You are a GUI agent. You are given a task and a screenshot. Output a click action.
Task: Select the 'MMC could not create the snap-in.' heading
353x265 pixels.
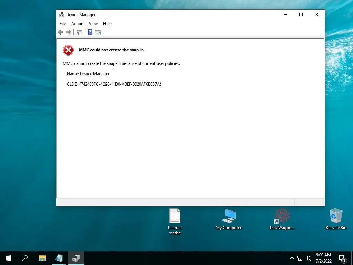tap(112, 50)
